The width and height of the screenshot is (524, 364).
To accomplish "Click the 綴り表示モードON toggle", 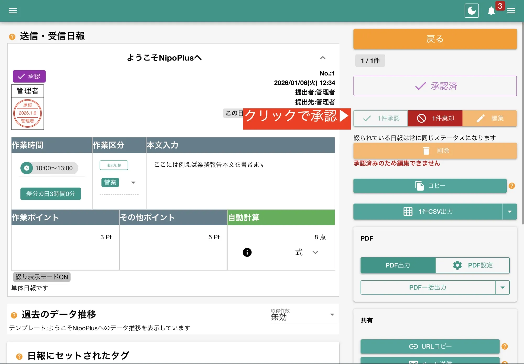I will point(41,277).
